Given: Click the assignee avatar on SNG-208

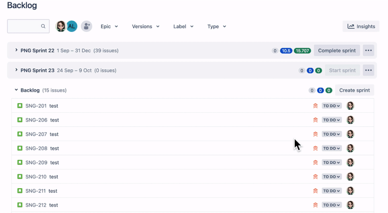Looking at the screenshot, I should [350, 148].
